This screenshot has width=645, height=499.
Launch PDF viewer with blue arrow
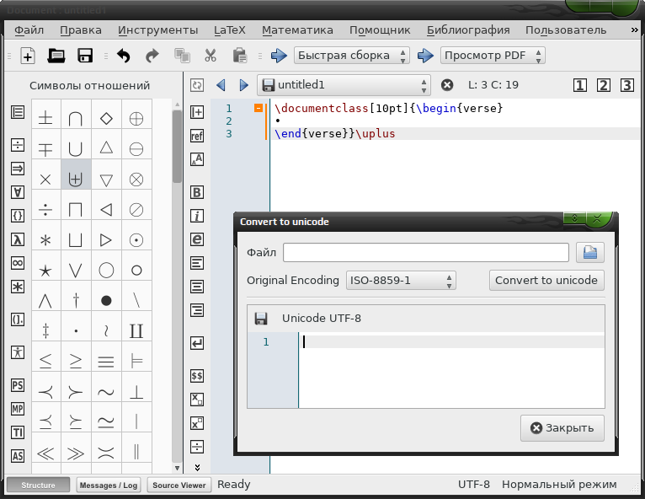(x=425, y=56)
